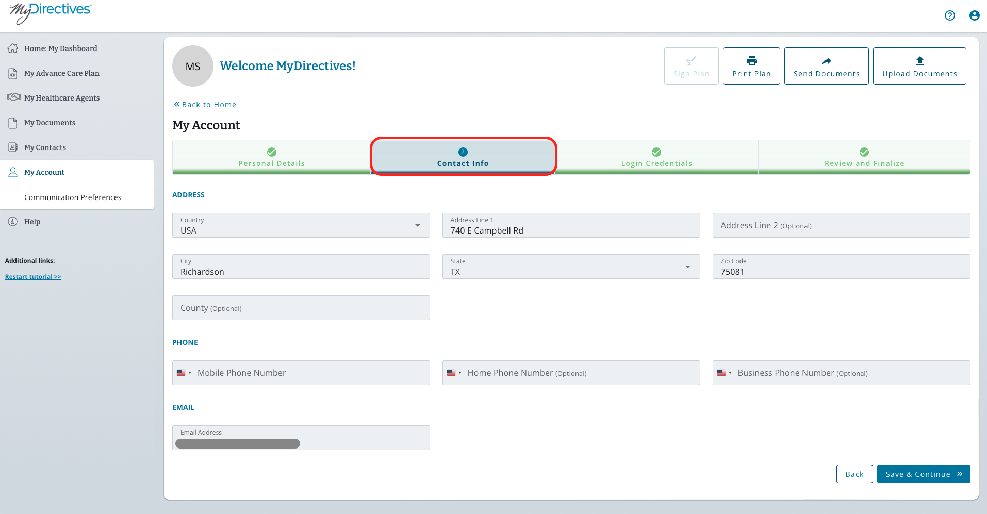Click the green checkmark above Personal Details
987x514 pixels.
click(272, 152)
